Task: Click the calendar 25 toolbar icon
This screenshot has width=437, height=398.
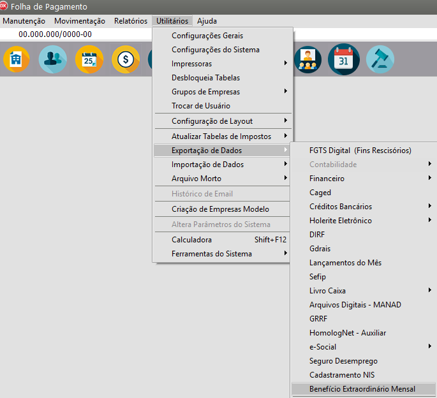Action: [x=89, y=59]
